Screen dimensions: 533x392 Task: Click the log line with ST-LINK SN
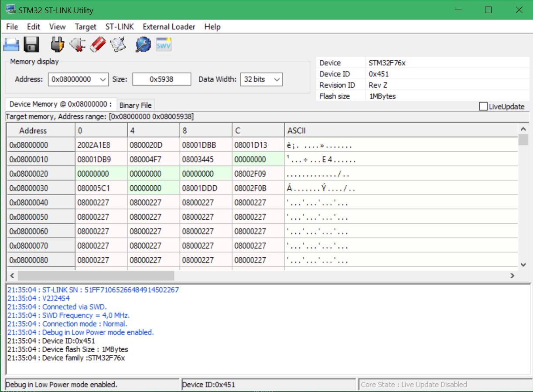[93, 290]
